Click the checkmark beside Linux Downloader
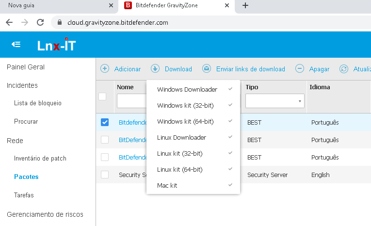Viewport: 371px width, 226px height. [230, 137]
